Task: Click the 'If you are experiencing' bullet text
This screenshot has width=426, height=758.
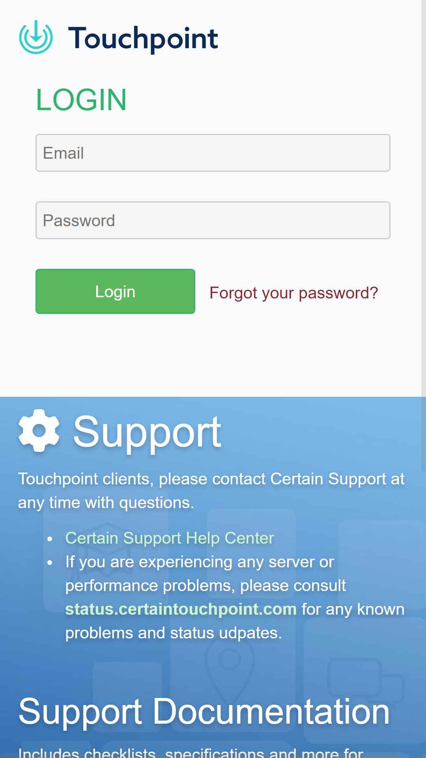Action: (235, 597)
